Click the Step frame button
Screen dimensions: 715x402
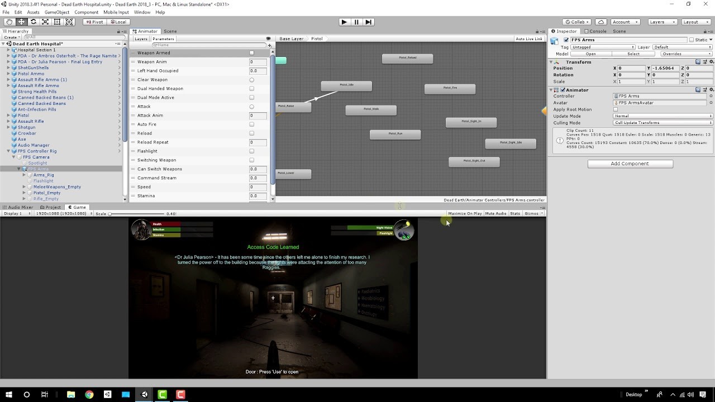click(368, 22)
